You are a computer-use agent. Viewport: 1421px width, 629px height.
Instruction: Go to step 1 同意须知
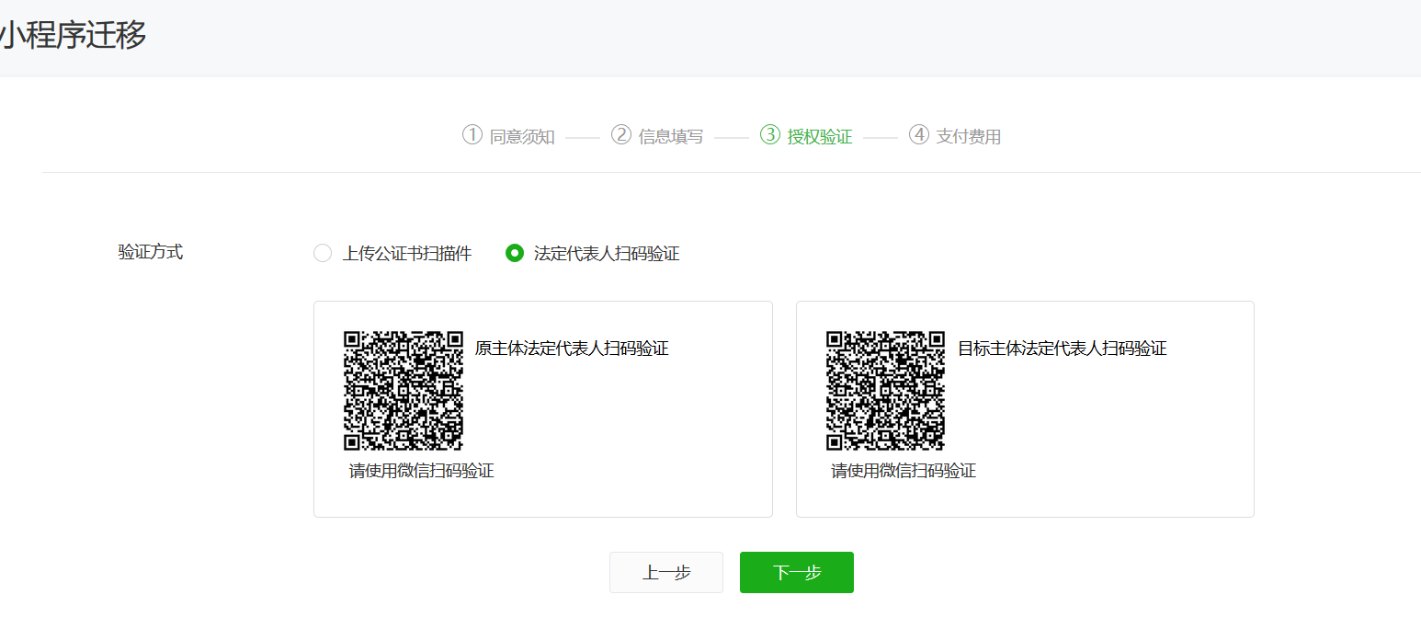click(508, 136)
